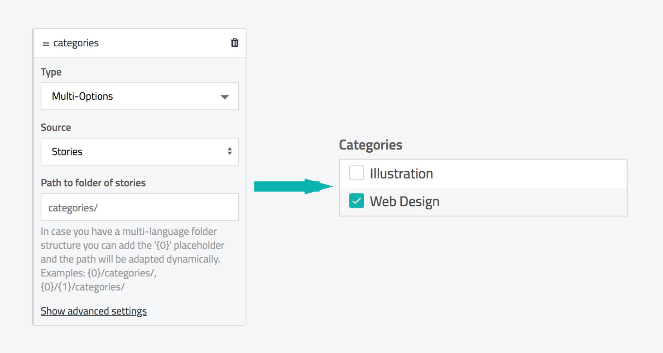This screenshot has width=663, height=353.
Task: Click the drag handle beside categories
Action: tap(46, 44)
